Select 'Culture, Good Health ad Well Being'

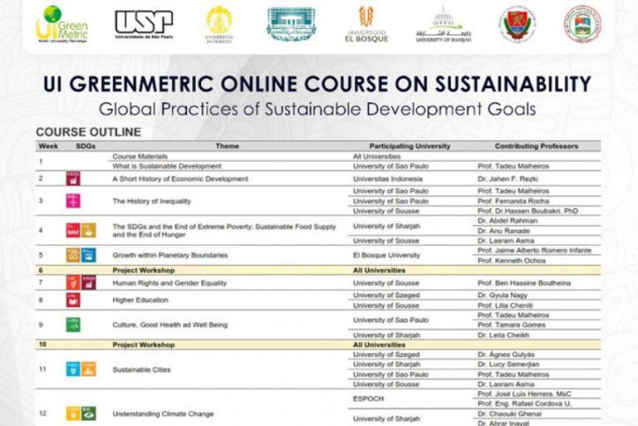point(170,325)
